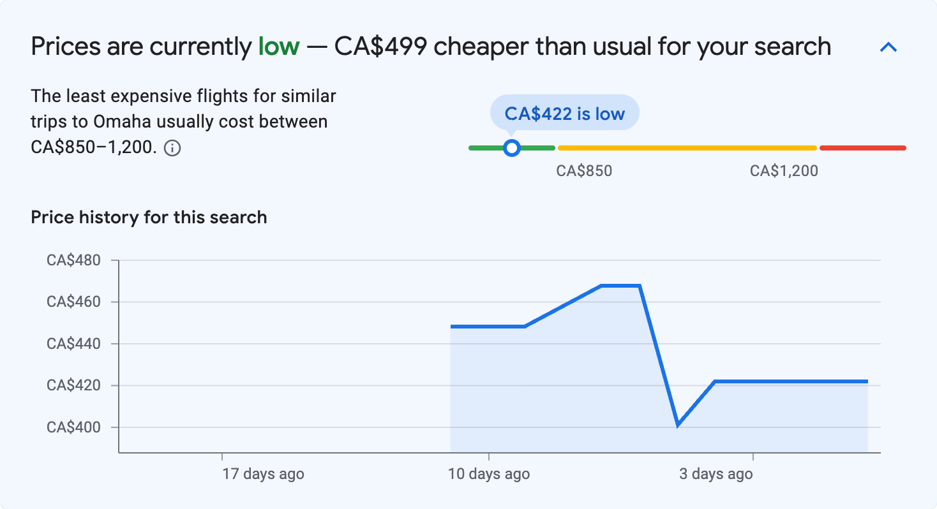Toggle the price tracking indicator marker
This screenshot has height=509, width=937.
coord(512,147)
